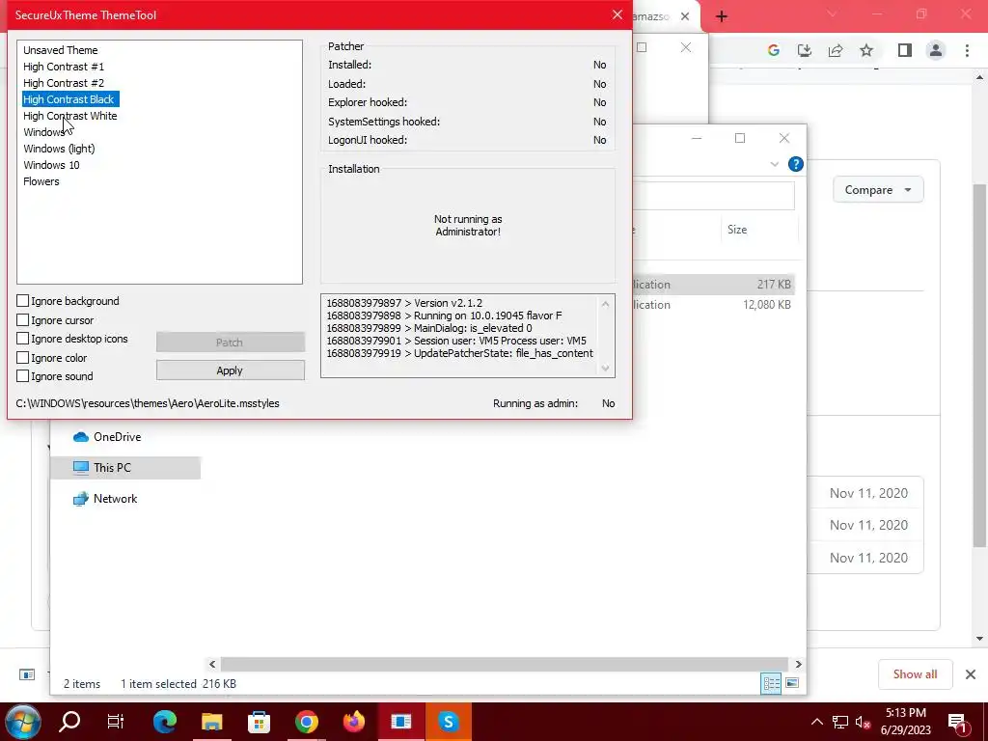The width and height of the screenshot is (988, 741).
Task: Choose High Contrast White theme
Action: [x=69, y=116]
